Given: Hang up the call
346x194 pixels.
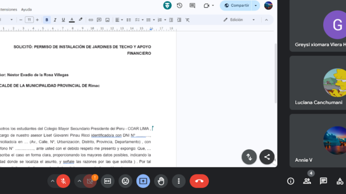Looking at the screenshot, I should (199, 181).
